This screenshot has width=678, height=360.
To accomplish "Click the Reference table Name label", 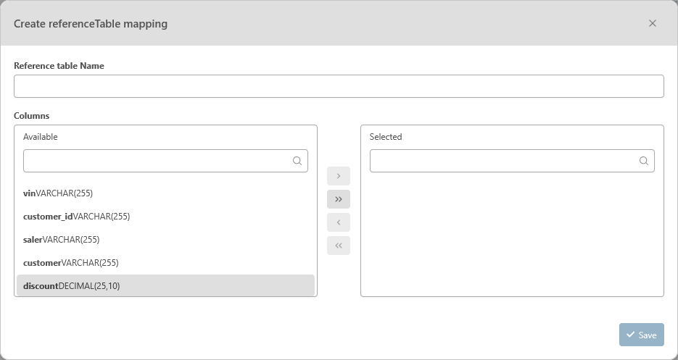I will click(x=59, y=66).
